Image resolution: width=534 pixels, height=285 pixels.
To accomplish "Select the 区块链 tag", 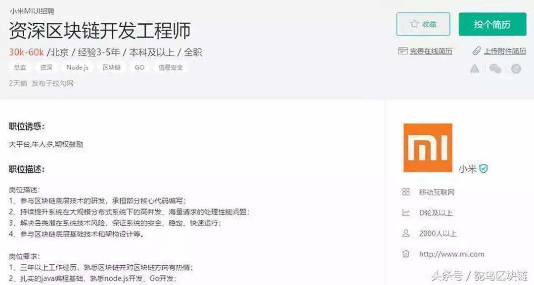I will coord(112,67).
